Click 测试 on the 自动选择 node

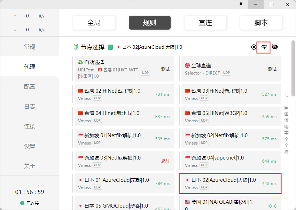pos(165,69)
